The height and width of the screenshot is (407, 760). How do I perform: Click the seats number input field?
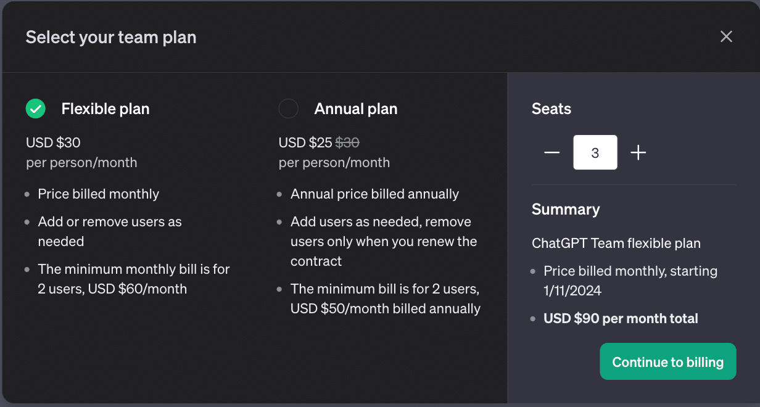pyautogui.click(x=595, y=152)
